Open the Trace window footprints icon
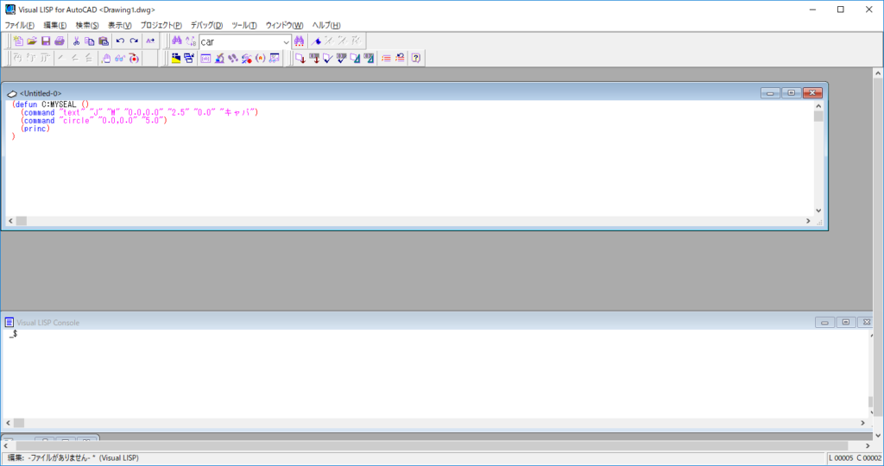The height and width of the screenshot is (466, 884). click(233, 58)
